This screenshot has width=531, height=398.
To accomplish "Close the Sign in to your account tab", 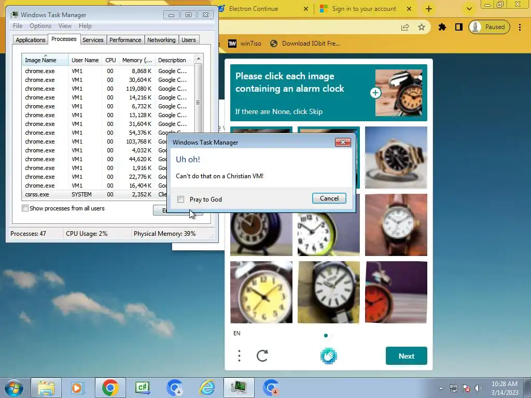I will coord(409,9).
